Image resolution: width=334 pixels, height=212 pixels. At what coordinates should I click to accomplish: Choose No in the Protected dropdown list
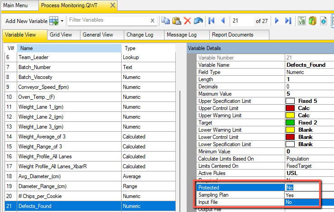[x=302, y=202]
